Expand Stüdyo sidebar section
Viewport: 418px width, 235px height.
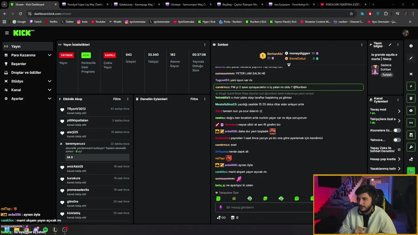[x=49, y=81]
